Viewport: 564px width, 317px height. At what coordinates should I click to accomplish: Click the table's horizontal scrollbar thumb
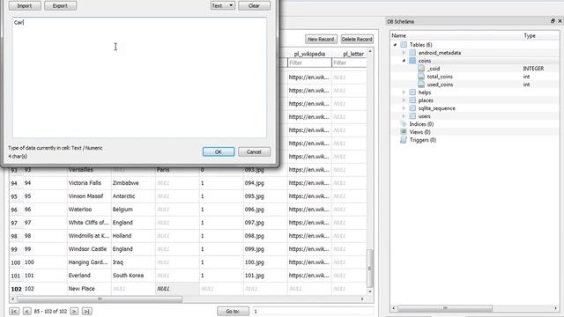[100, 299]
